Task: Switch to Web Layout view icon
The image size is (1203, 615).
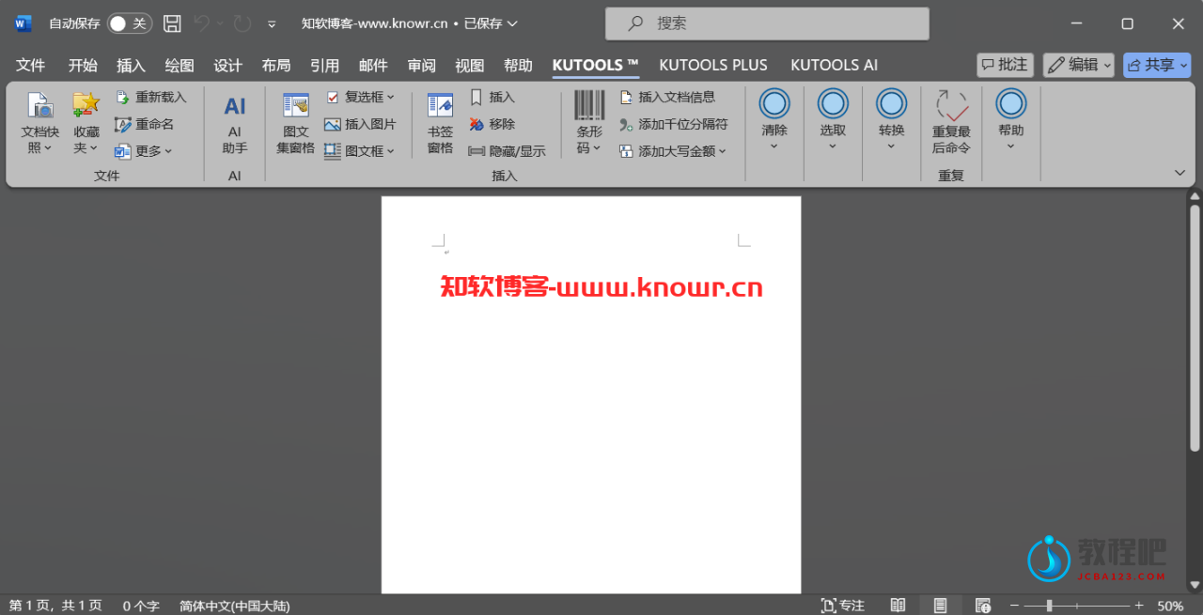Action: pos(983,606)
